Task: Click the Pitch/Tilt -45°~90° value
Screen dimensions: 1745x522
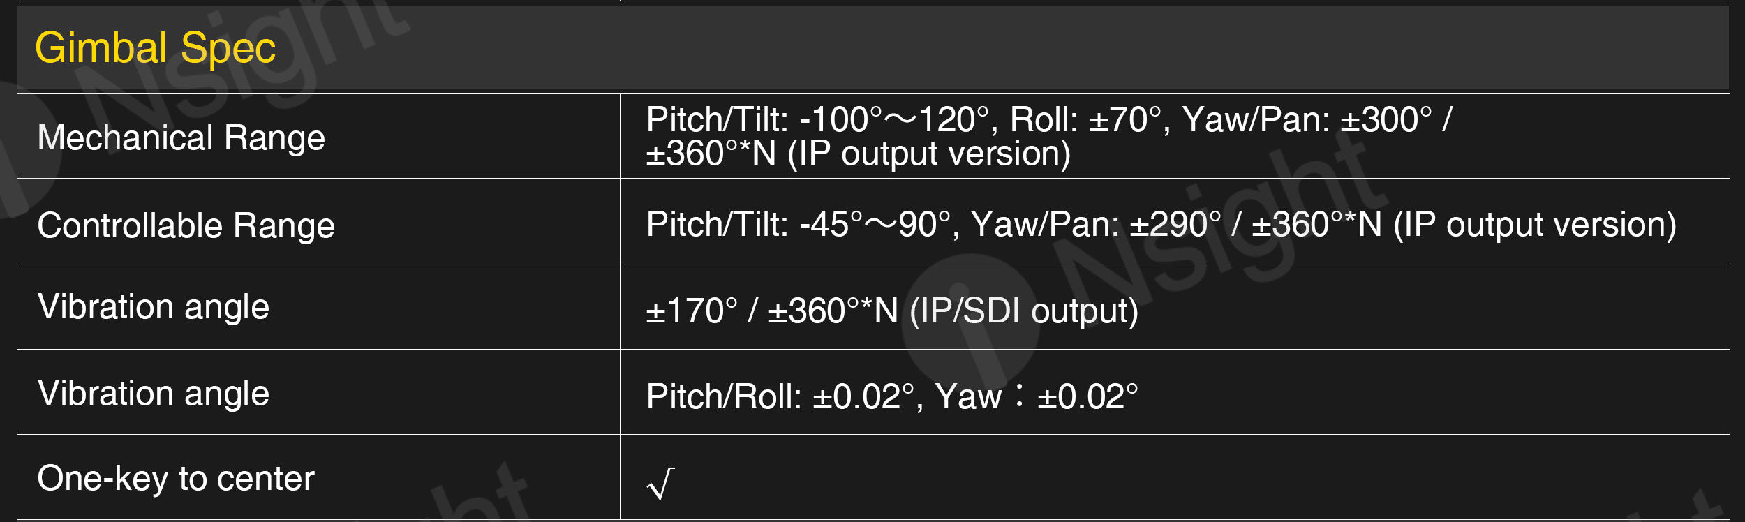Action: [x=798, y=225]
